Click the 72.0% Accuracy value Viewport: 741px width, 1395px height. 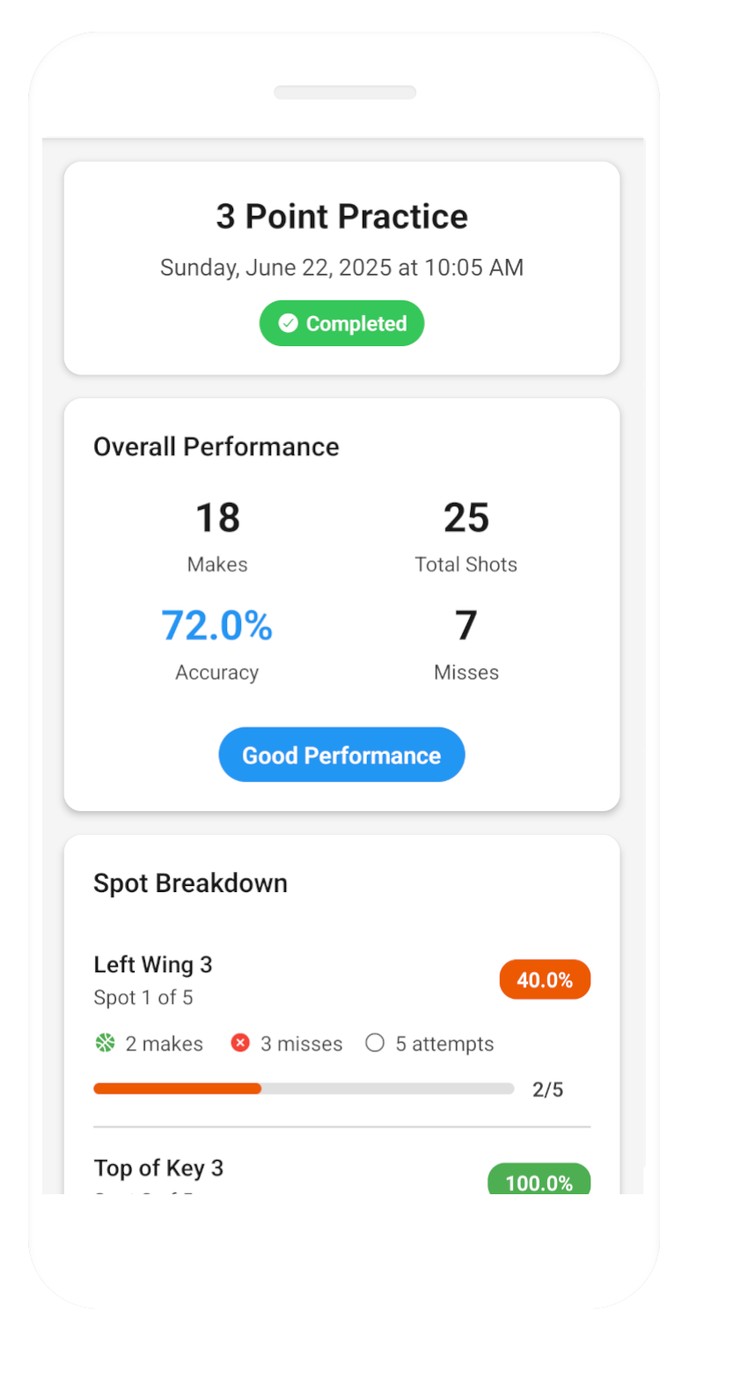216,625
